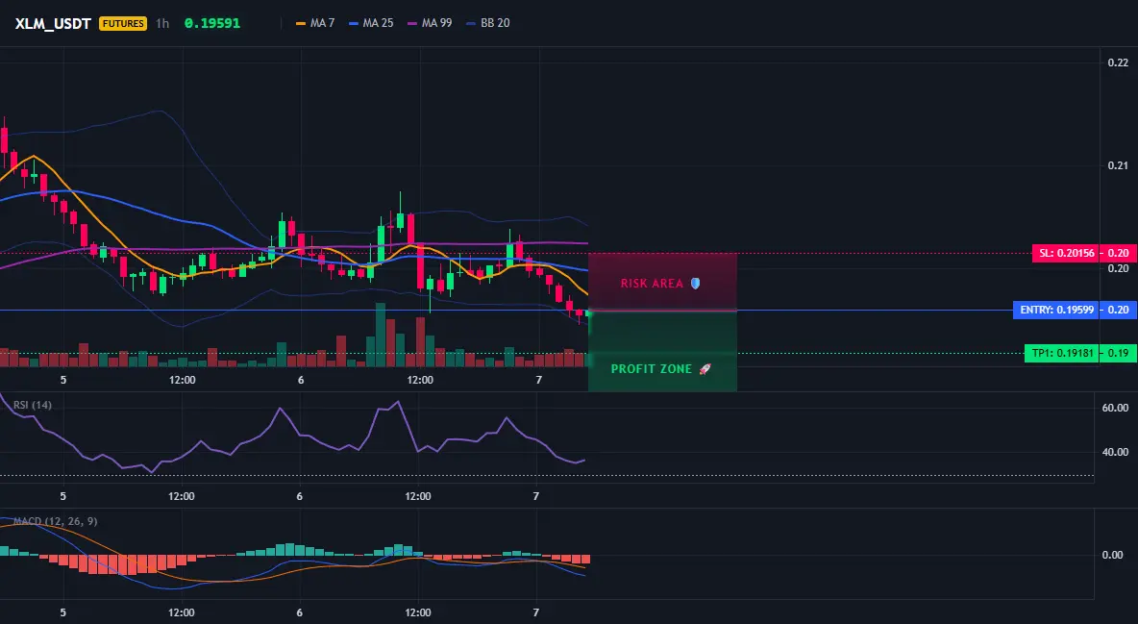1138x624 pixels.
Task: Click the current price 0.19591
Action: (x=211, y=23)
